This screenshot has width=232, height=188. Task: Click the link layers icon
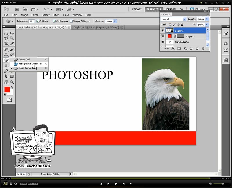tap(166, 49)
